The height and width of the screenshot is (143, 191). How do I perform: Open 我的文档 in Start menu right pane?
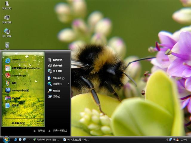coord(55,60)
